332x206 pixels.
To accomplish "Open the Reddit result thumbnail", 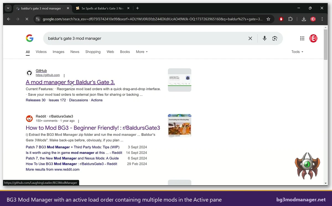I will 180,126.
